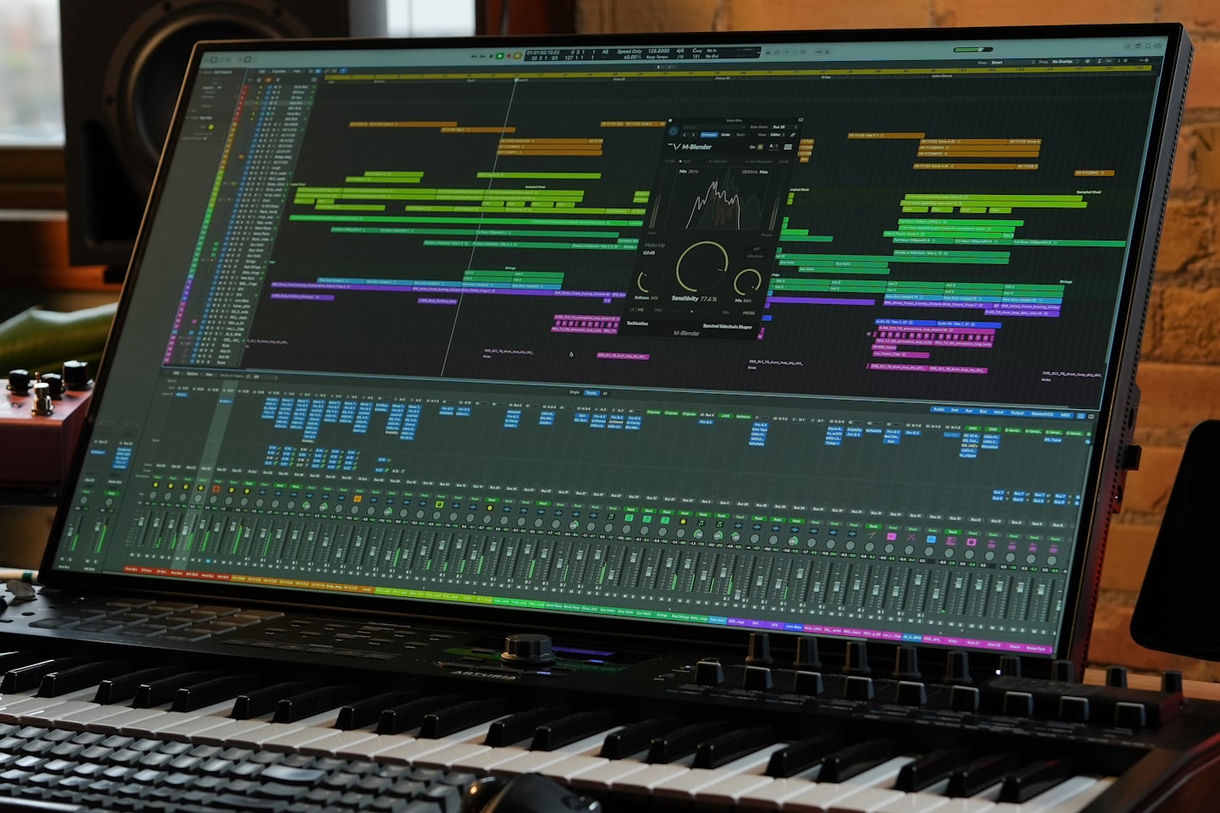Click the green Play button in the transport
1220x813 pixels.
click(x=500, y=56)
